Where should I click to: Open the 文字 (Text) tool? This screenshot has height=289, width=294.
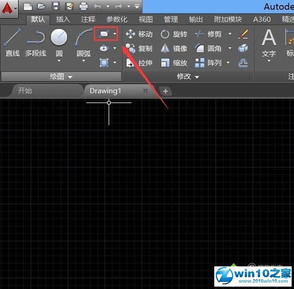tap(269, 42)
